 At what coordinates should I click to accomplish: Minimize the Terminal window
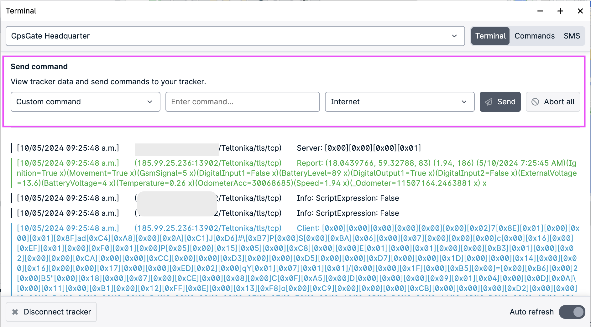(x=540, y=11)
